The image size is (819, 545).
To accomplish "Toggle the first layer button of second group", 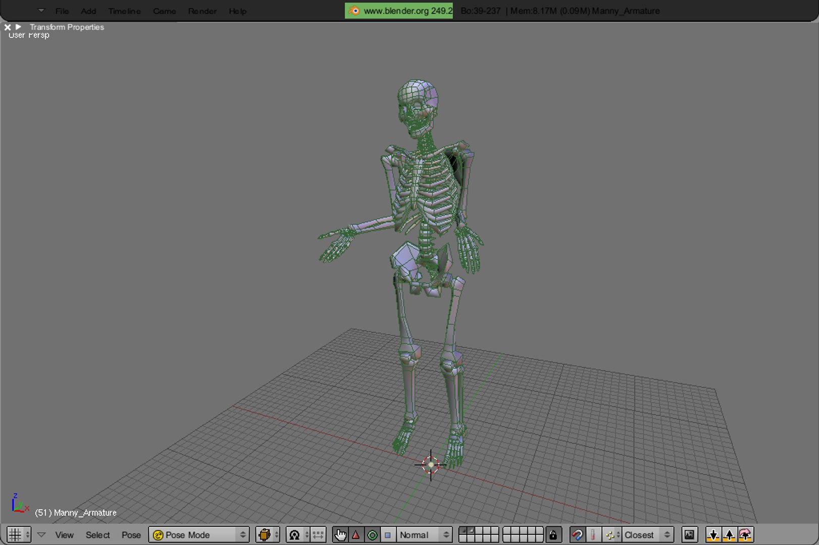I will 507,531.
